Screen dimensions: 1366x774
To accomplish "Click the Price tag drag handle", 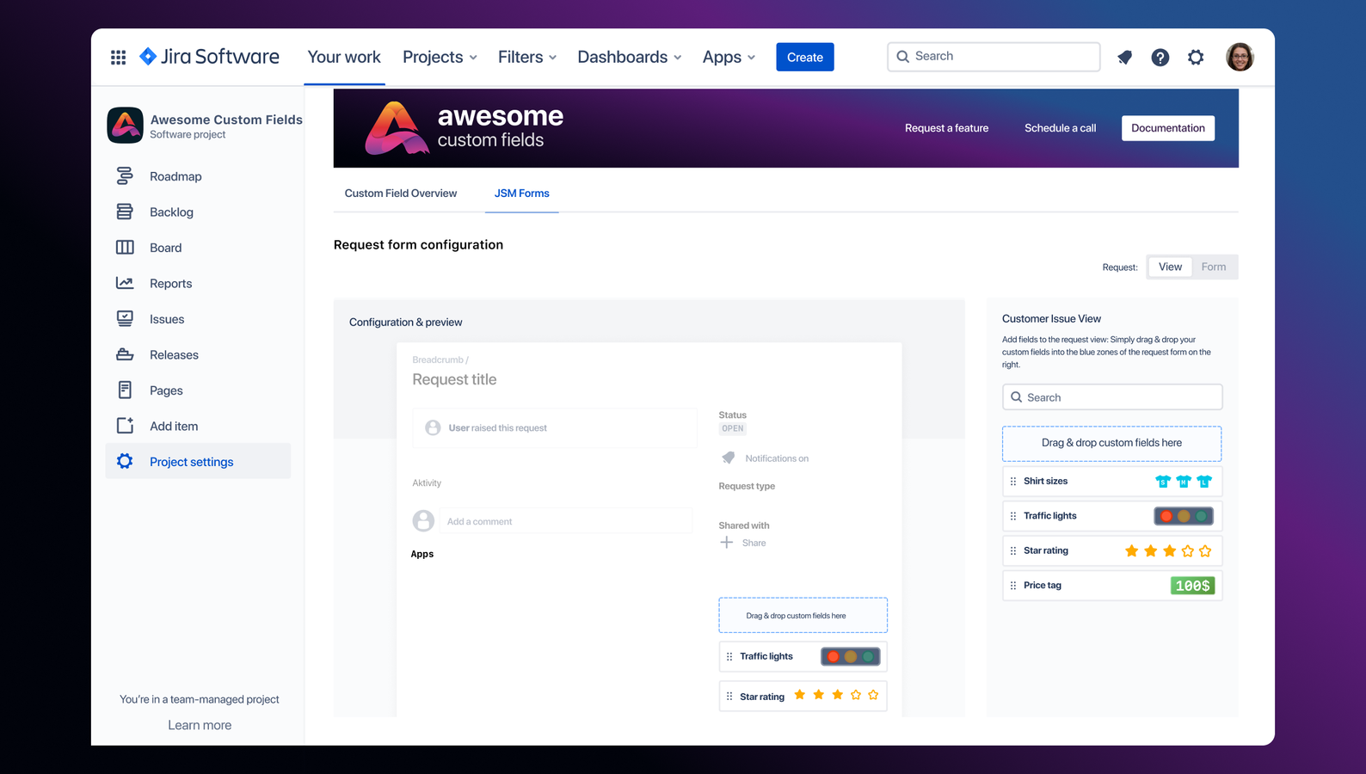I will 1013,586.
